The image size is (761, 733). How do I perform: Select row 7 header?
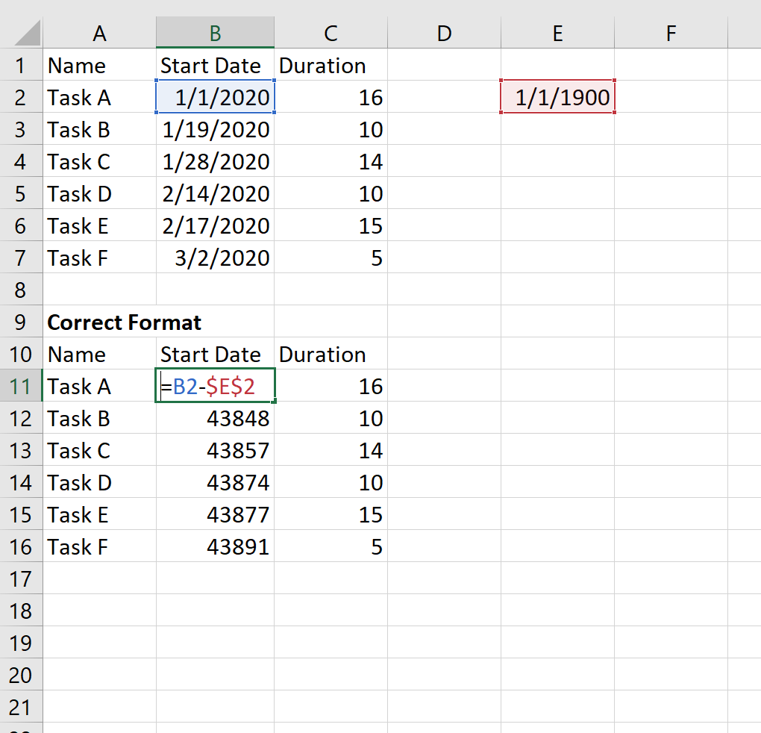pos(21,258)
